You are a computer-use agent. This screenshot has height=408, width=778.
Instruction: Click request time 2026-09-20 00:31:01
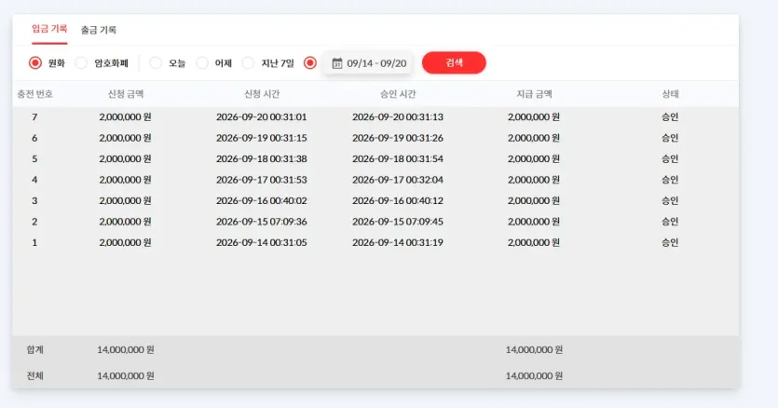262,117
